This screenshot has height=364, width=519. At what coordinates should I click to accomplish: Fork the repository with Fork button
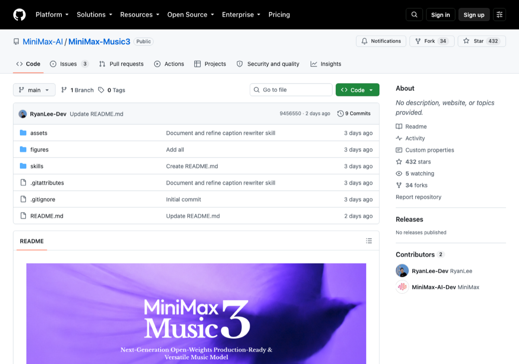tap(432, 41)
